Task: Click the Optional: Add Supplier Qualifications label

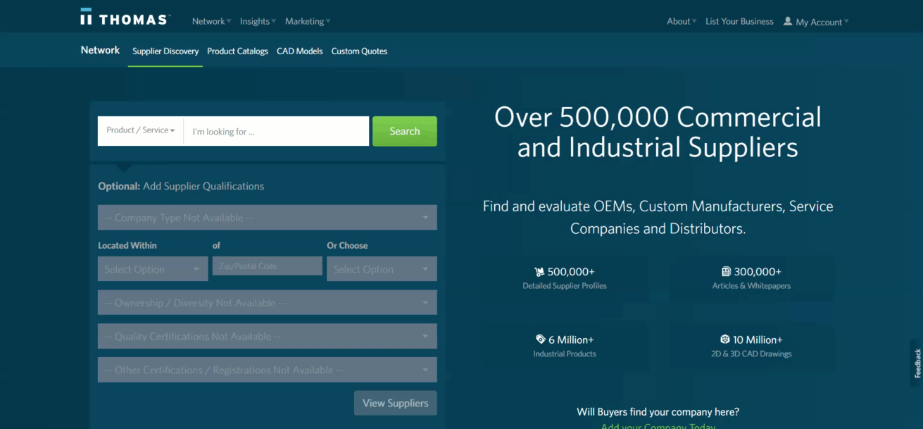Action: point(181,186)
